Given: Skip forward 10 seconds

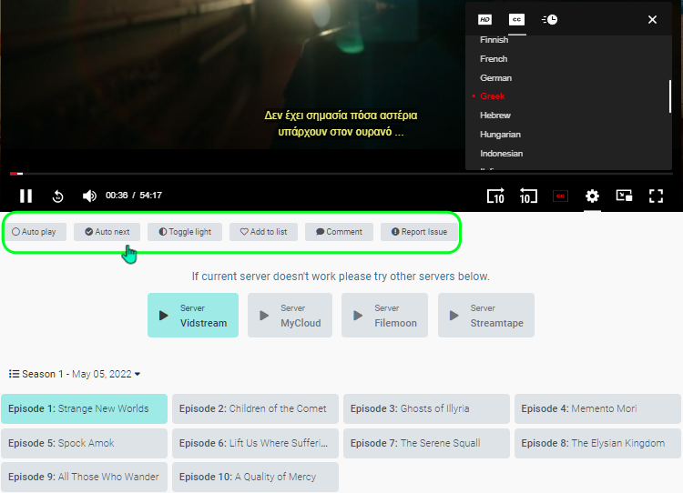Looking at the screenshot, I should (495, 196).
